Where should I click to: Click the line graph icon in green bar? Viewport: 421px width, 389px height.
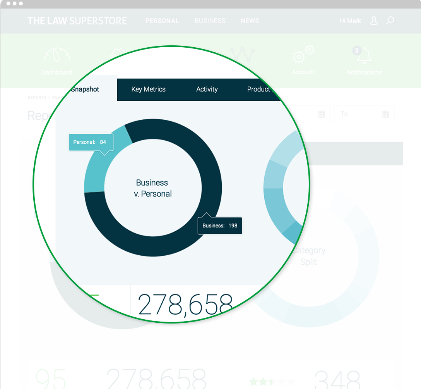(x=243, y=55)
